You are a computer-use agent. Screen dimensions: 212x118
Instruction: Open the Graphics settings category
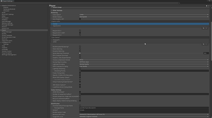tap(5, 20)
